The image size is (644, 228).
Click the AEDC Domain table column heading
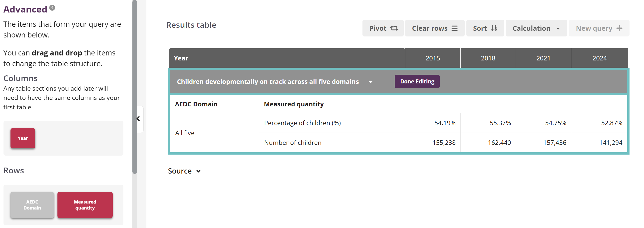pyautogui.click(x=196, y=104)
